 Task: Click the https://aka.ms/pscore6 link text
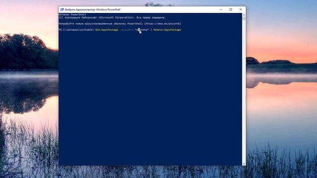pos(162,24)
